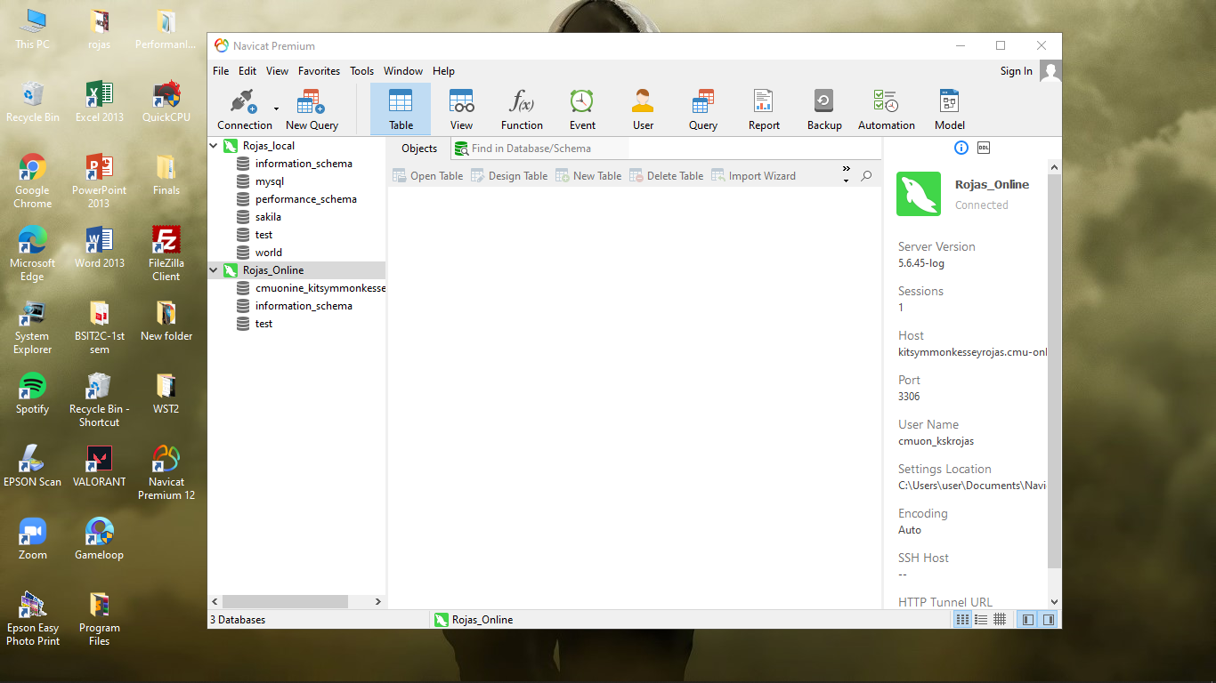This screenshot has width=1216, height=683.
Task: Show DDL panel icon
Action: pos(984,148)
